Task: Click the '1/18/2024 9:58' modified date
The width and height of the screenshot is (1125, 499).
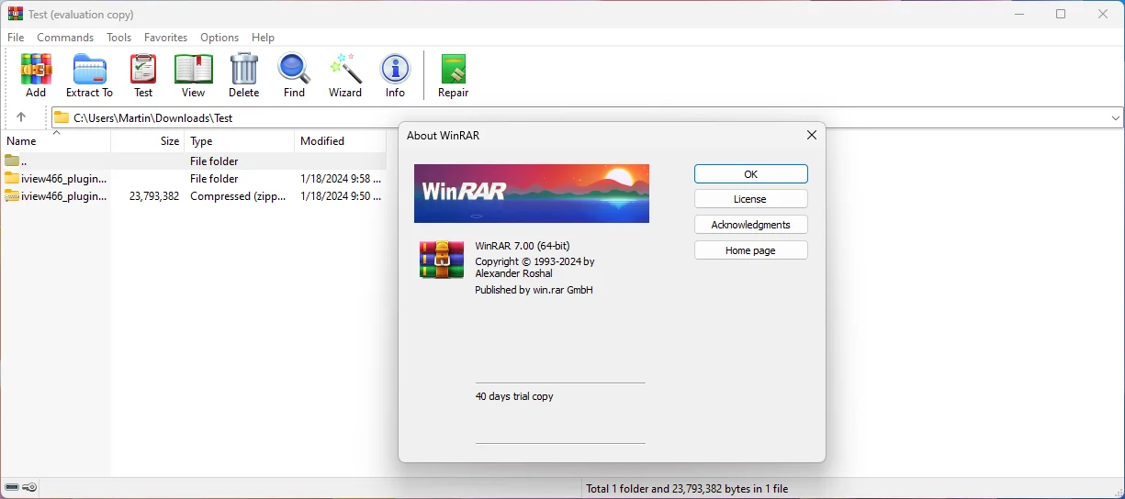Action: click(341, 179)
